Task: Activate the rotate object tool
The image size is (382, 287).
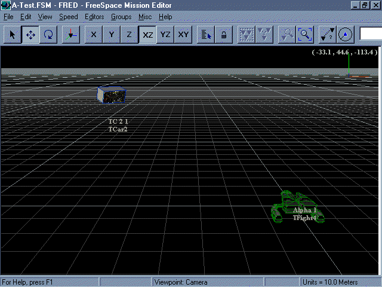Action: pyautogui.click(x=48, y=35)
